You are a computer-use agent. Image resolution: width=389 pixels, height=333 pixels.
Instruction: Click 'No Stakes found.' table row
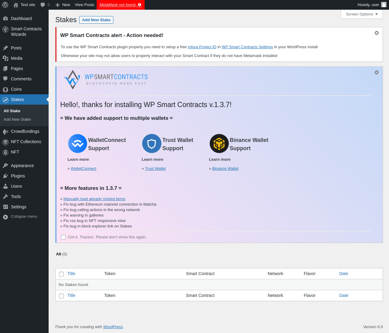click(x=219, y=285)
